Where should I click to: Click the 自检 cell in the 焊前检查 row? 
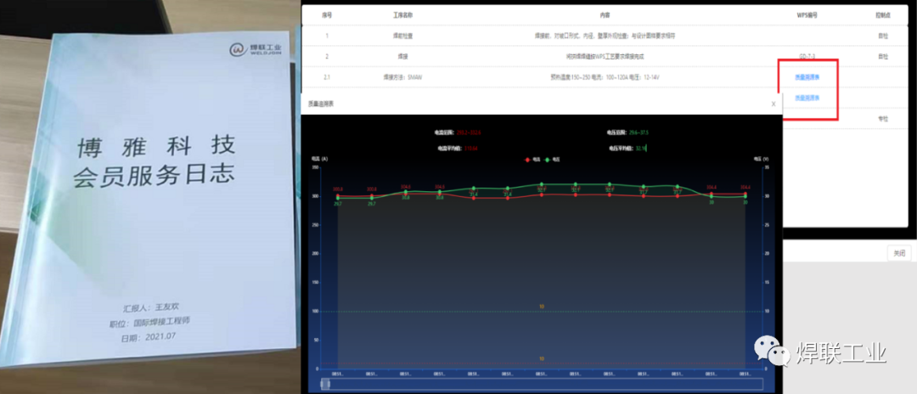pyautogui.click(x=882, y=36)
